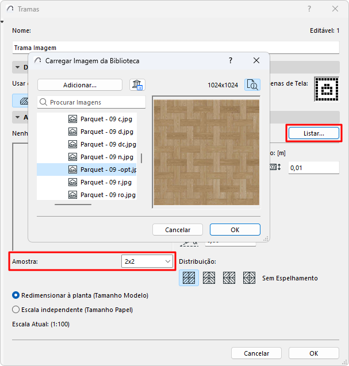Click the Listar... button
Image resolution: width=349 pixels, height=366 pixels.
point(314,133)
